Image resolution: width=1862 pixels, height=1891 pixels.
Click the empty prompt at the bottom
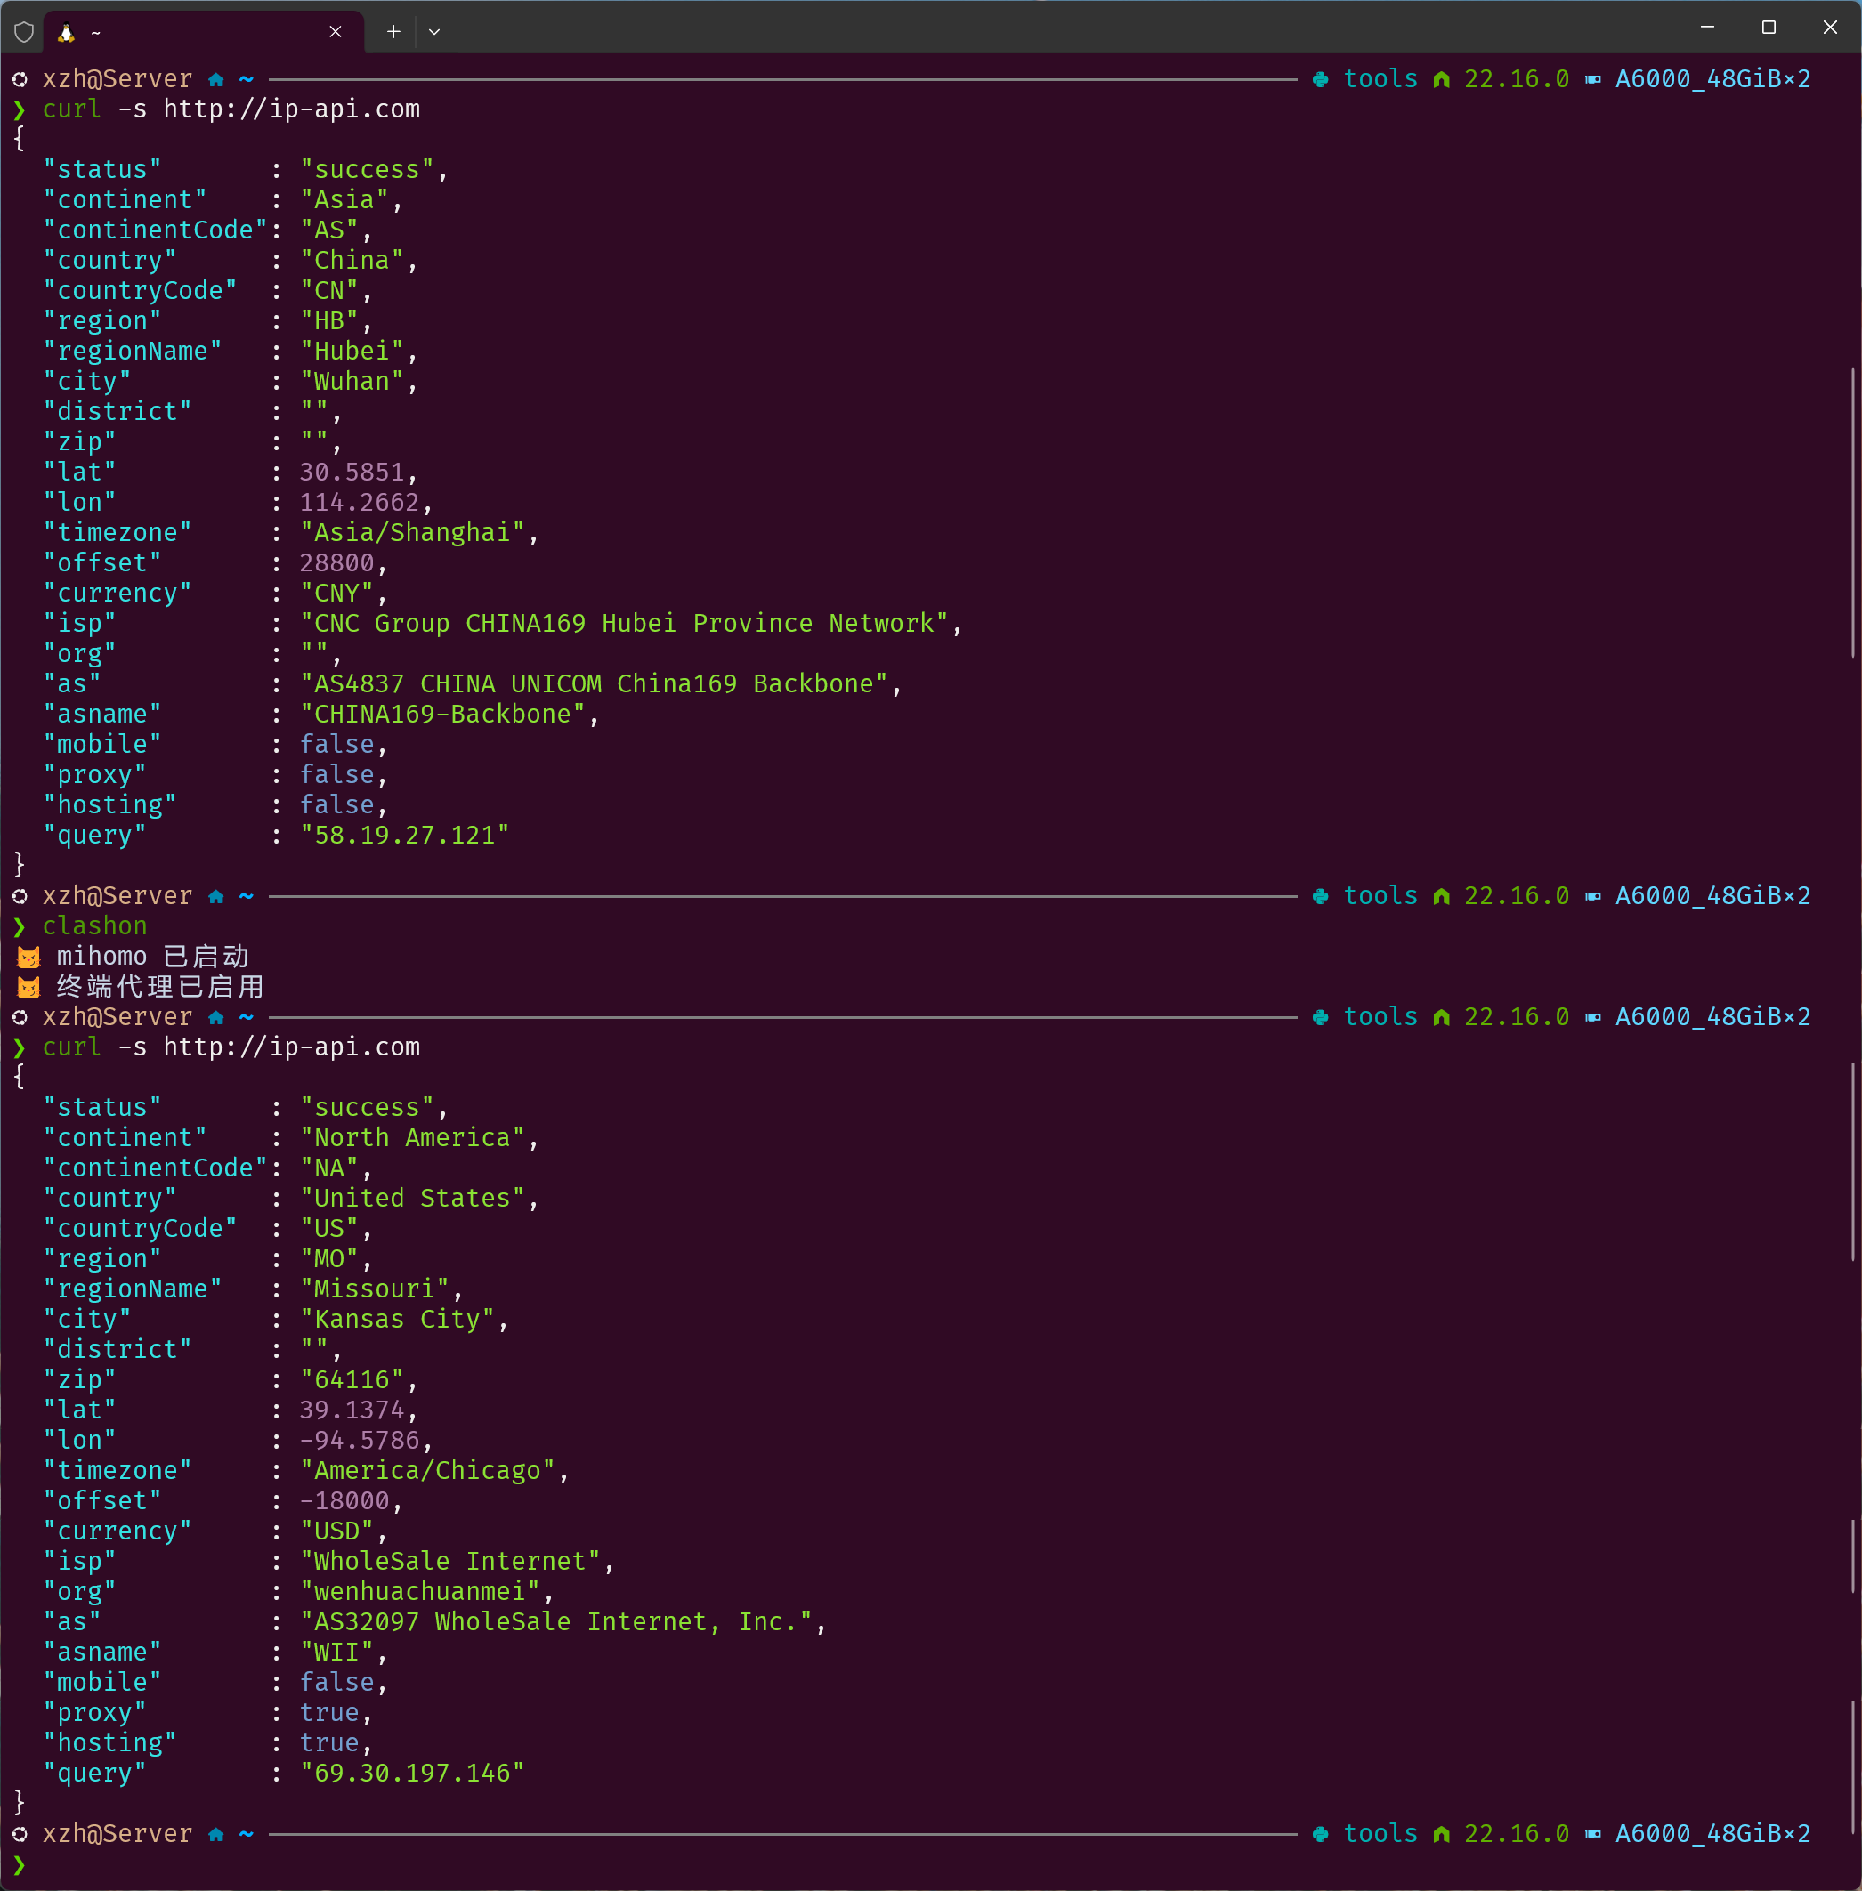(x=20, y=1864)
